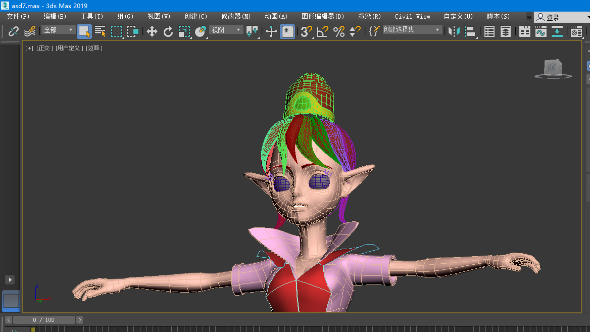Image resolution: width=590 pixels, height=332 pixels.
Task: Toggle Percent Snap on the toolbar
Action: click(339, 32)
